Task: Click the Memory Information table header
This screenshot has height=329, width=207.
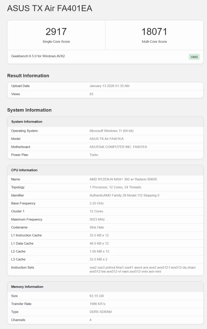Action: [x=27, y=287]
